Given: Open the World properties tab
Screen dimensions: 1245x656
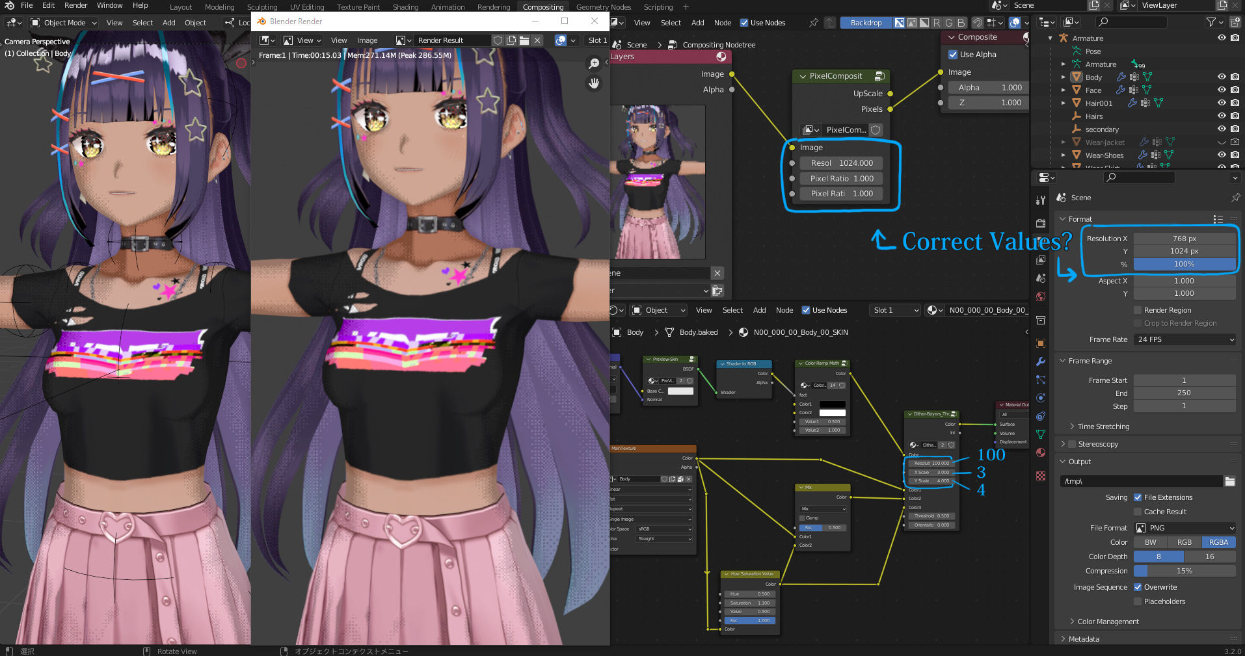Looking at the screenshot, I should coord(1041,296).
